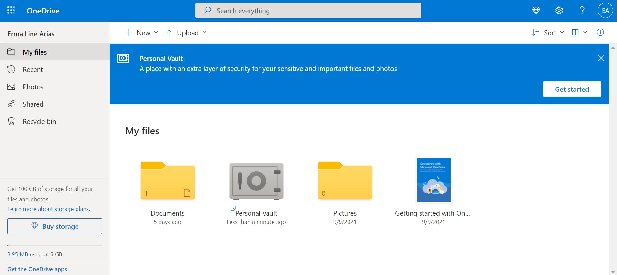Expand the view options chevron
This screenshot has width=617, height=275.
pyautogui.click(x=585, y=32)
